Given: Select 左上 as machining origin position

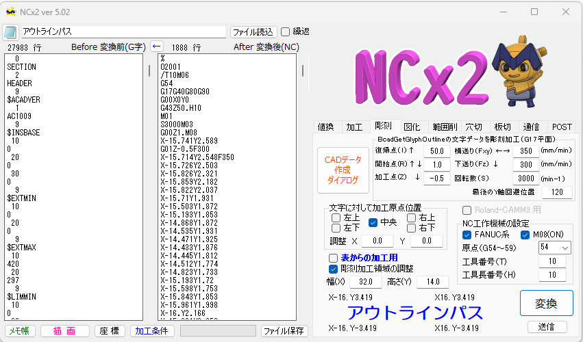Looking at the screenshot, I should (336, 218).
